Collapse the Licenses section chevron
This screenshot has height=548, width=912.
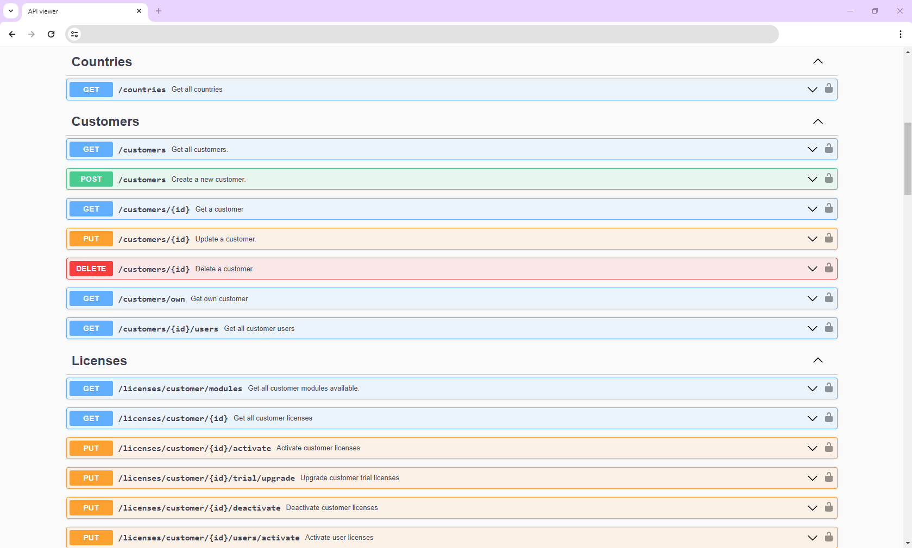pos(817,361)
